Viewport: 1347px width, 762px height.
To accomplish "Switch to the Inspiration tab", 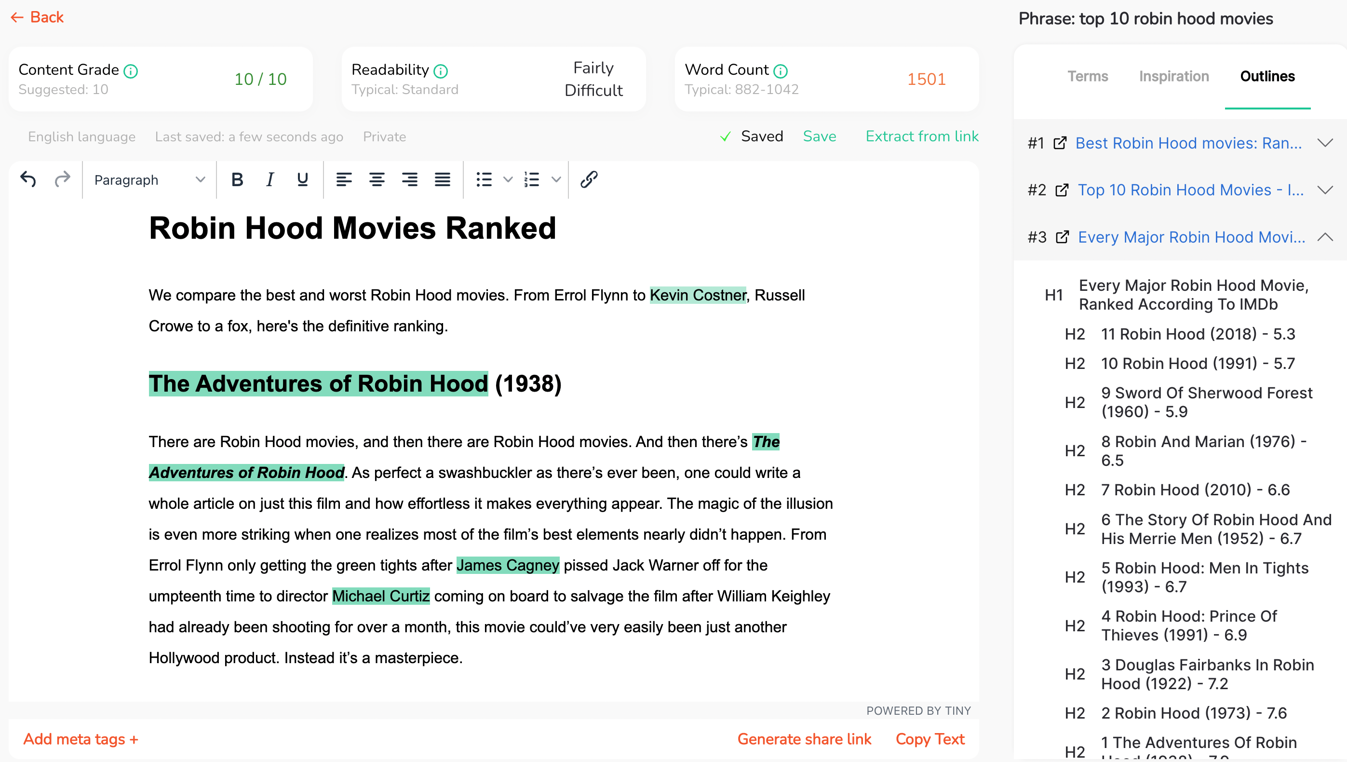I will [1174, 76].
